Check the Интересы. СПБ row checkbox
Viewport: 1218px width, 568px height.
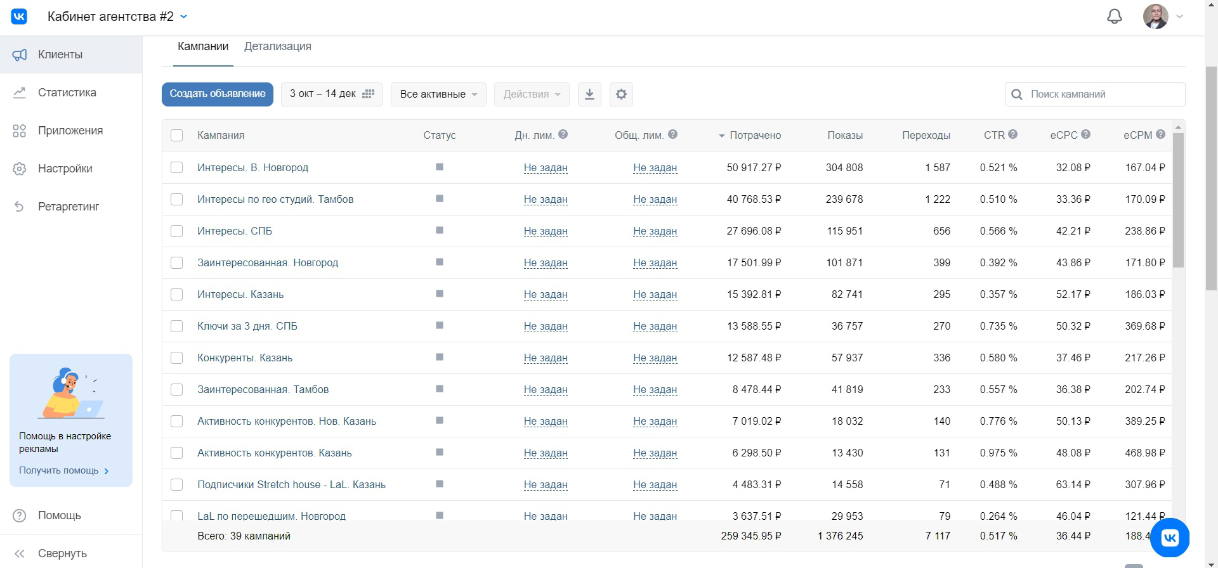pyautogui.click(x=177, y=231)
